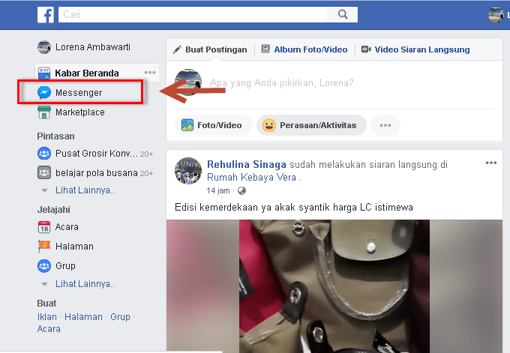Open Messenger from sidebar

coord(79,93)
